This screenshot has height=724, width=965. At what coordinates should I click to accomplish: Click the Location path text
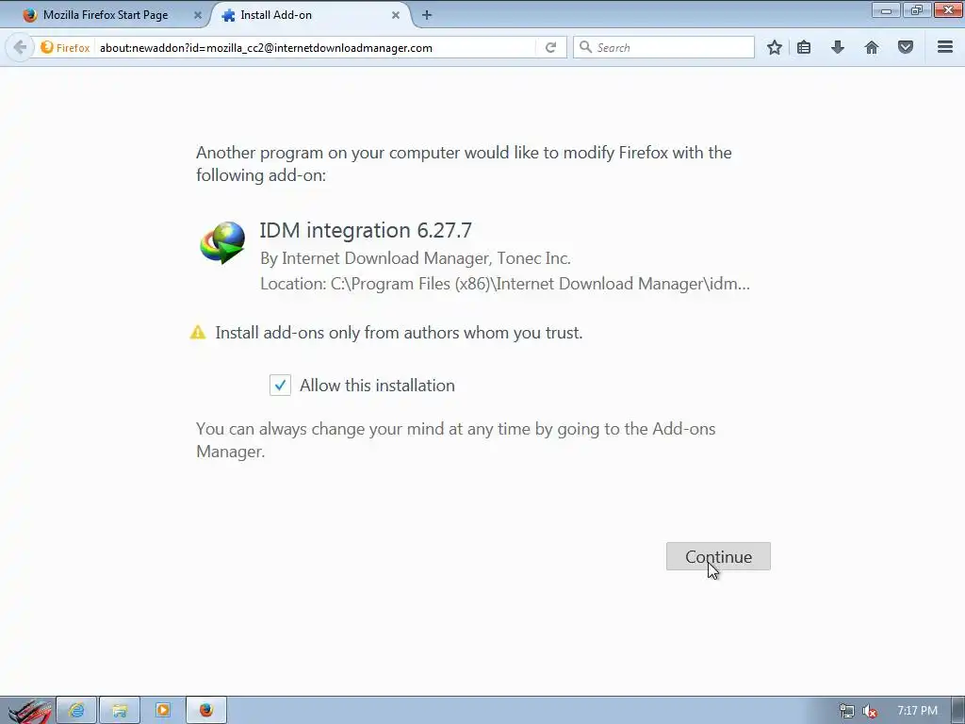(505, 284)
